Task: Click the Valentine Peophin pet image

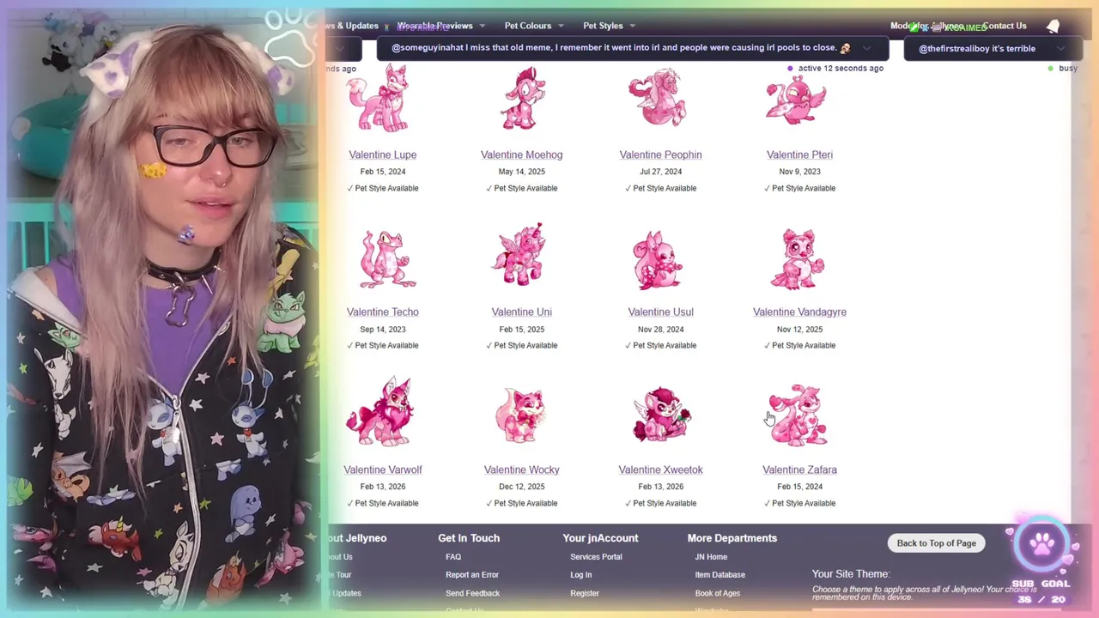Action: 659,99
